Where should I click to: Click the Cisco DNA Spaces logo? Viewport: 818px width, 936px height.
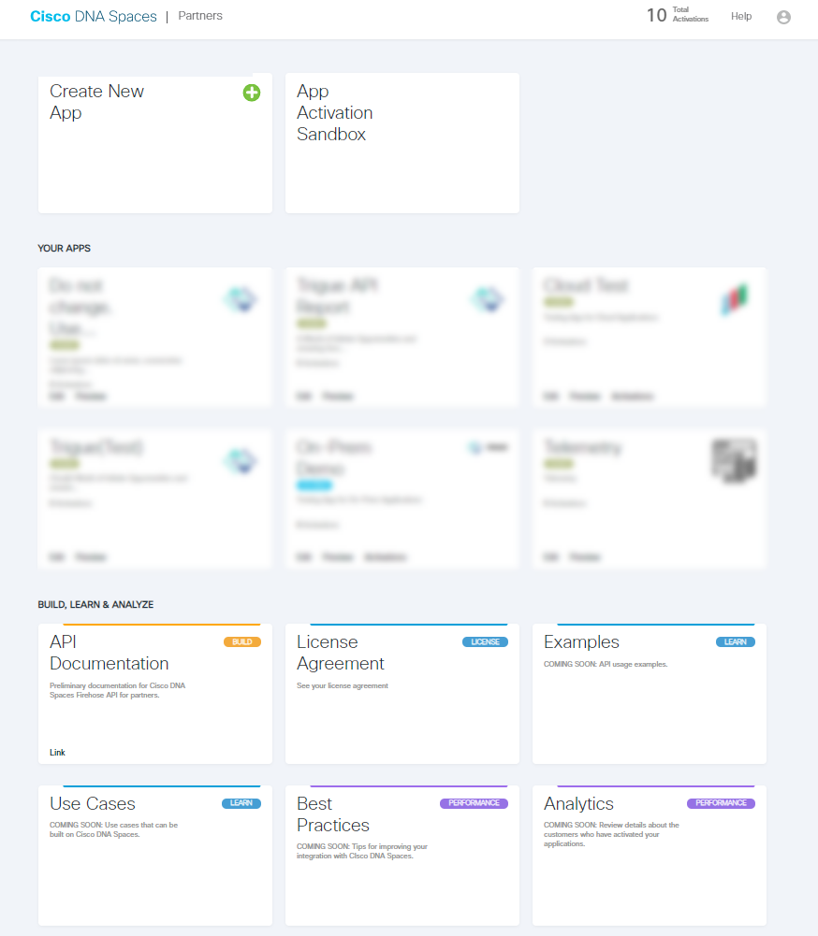click(x=94, y=16)
